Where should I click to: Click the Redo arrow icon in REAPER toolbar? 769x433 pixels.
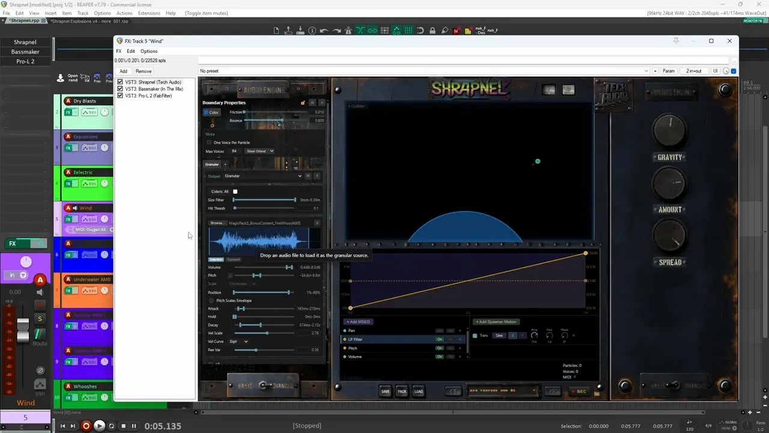pyautogui.click(x=336, y=31)
